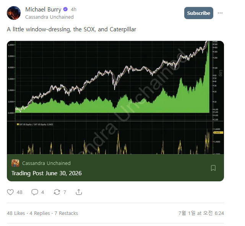This screenshot has height=226, width=245.
Task: Like the post with the heart icon
Action: (x=10, y=192)
